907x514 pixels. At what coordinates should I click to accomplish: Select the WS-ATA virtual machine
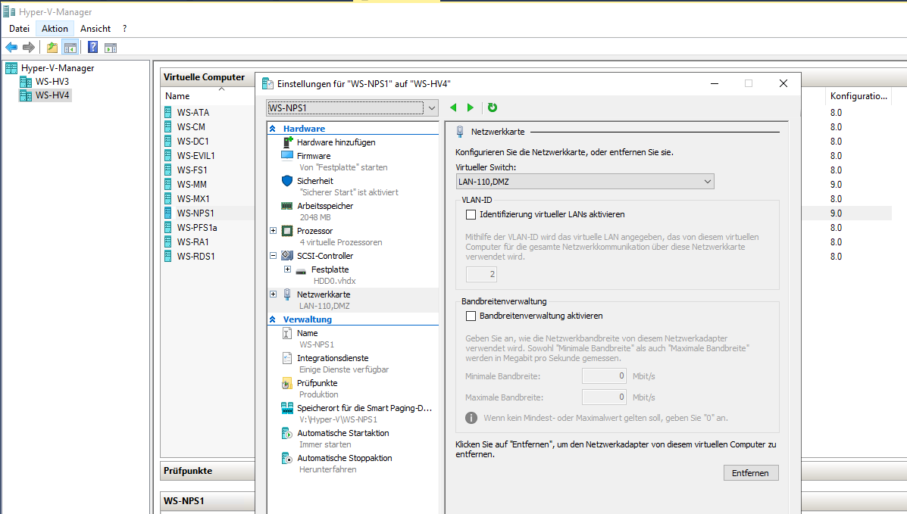pyautogui.click(x=193, y=113)
